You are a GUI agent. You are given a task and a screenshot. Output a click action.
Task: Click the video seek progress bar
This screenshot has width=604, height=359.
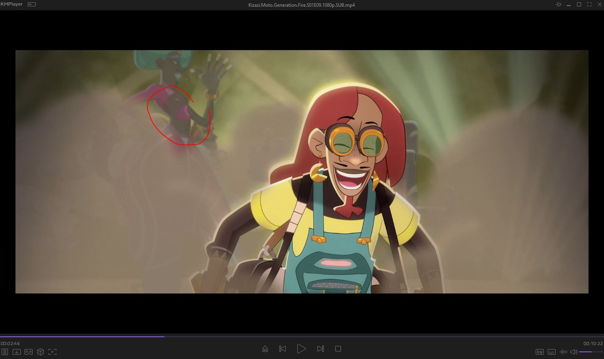pos(302,337)
